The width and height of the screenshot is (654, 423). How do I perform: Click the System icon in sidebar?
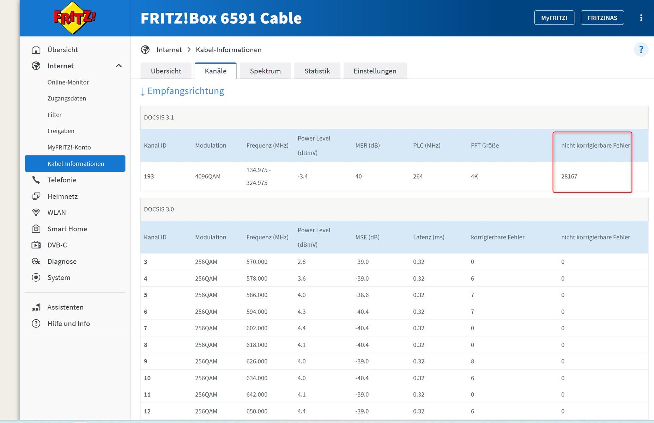tap(36, 277)
